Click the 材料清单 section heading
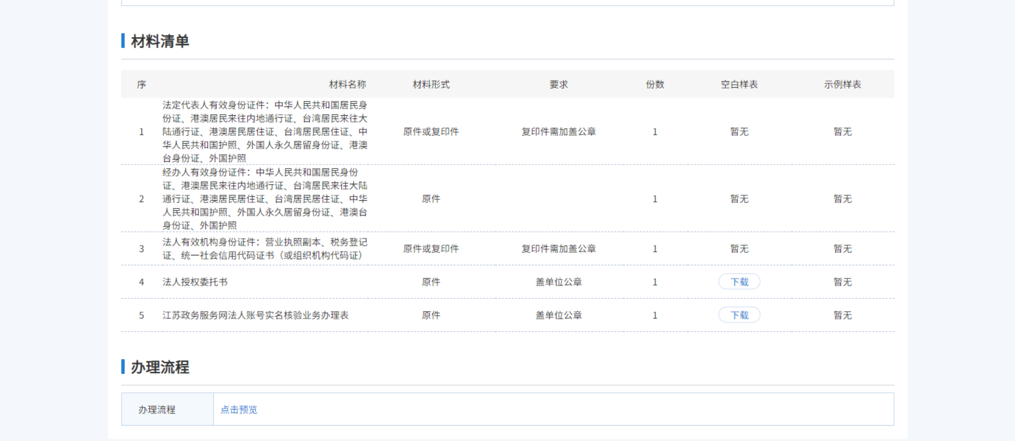Viewport: 1015px width, 441px height. click(160, 41)
